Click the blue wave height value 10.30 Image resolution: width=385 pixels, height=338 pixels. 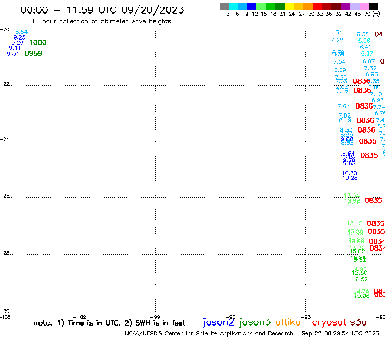tap(350, 173)
